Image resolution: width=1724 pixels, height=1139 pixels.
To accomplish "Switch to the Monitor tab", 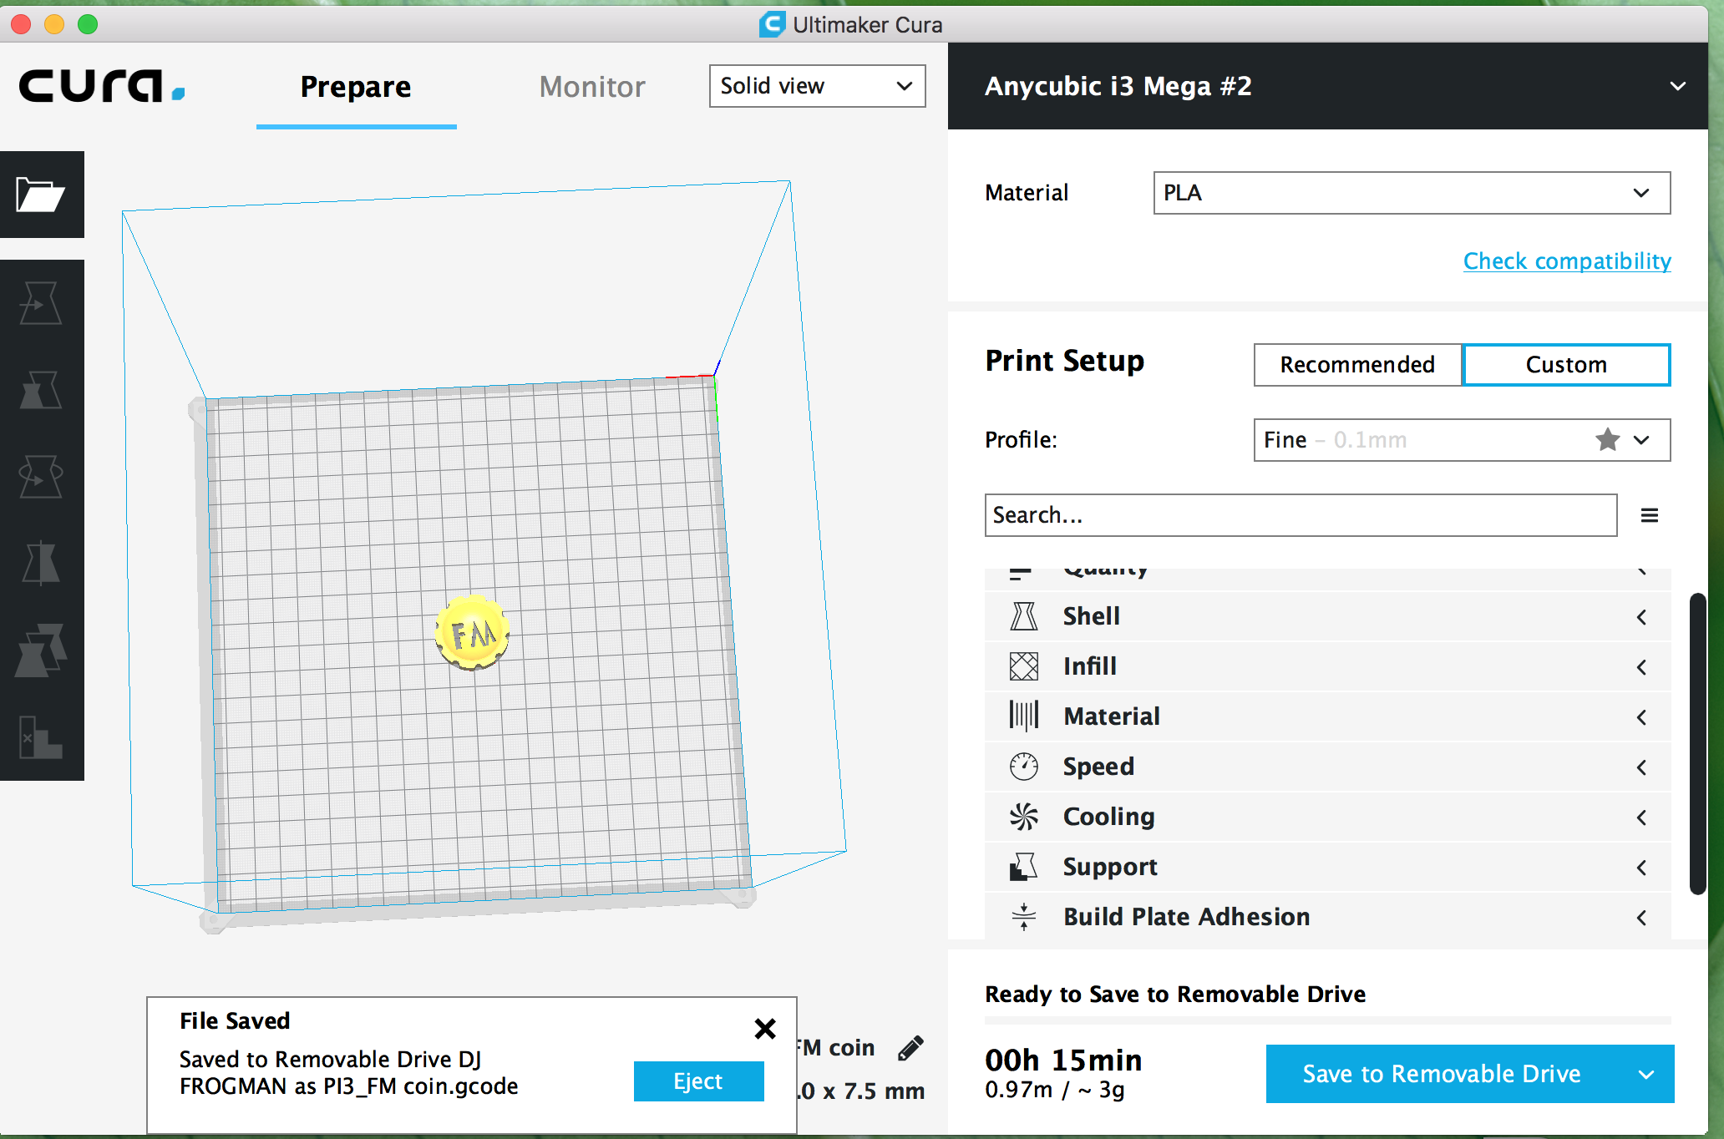I will (x=592, y=87).
